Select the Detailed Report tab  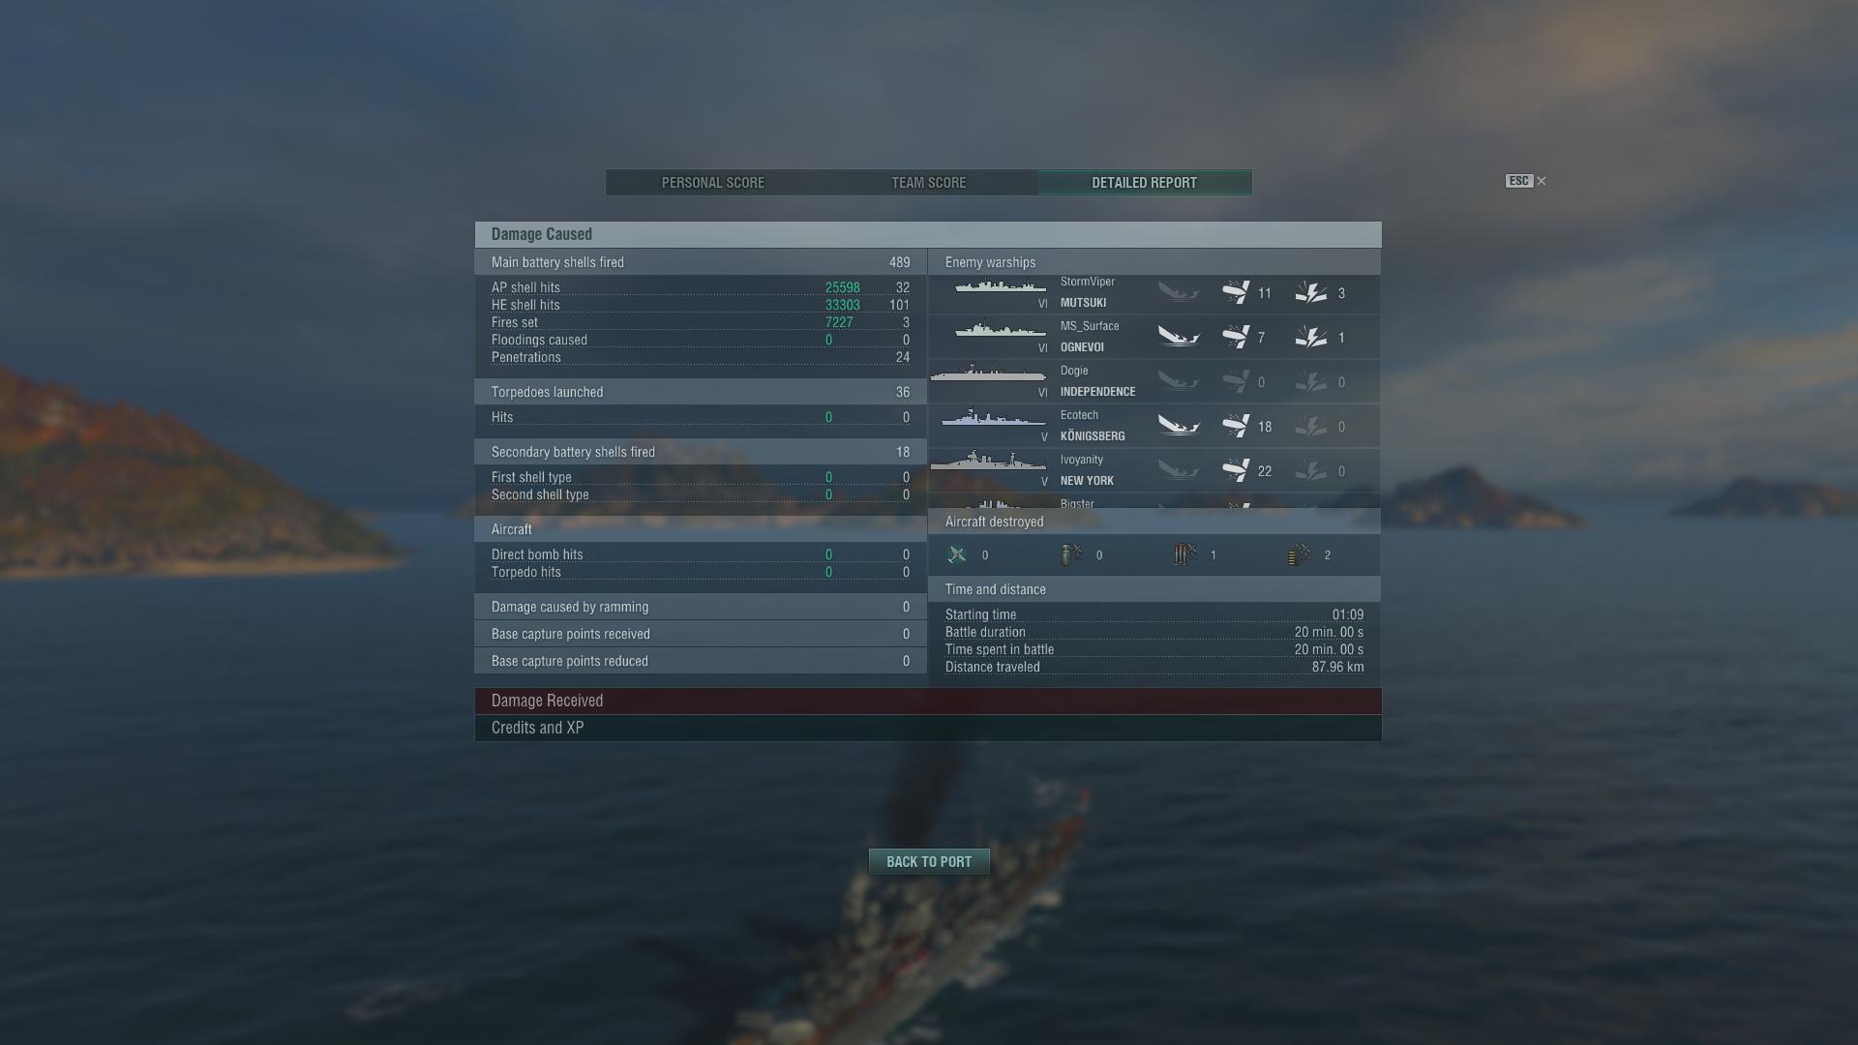point(1145,183)
